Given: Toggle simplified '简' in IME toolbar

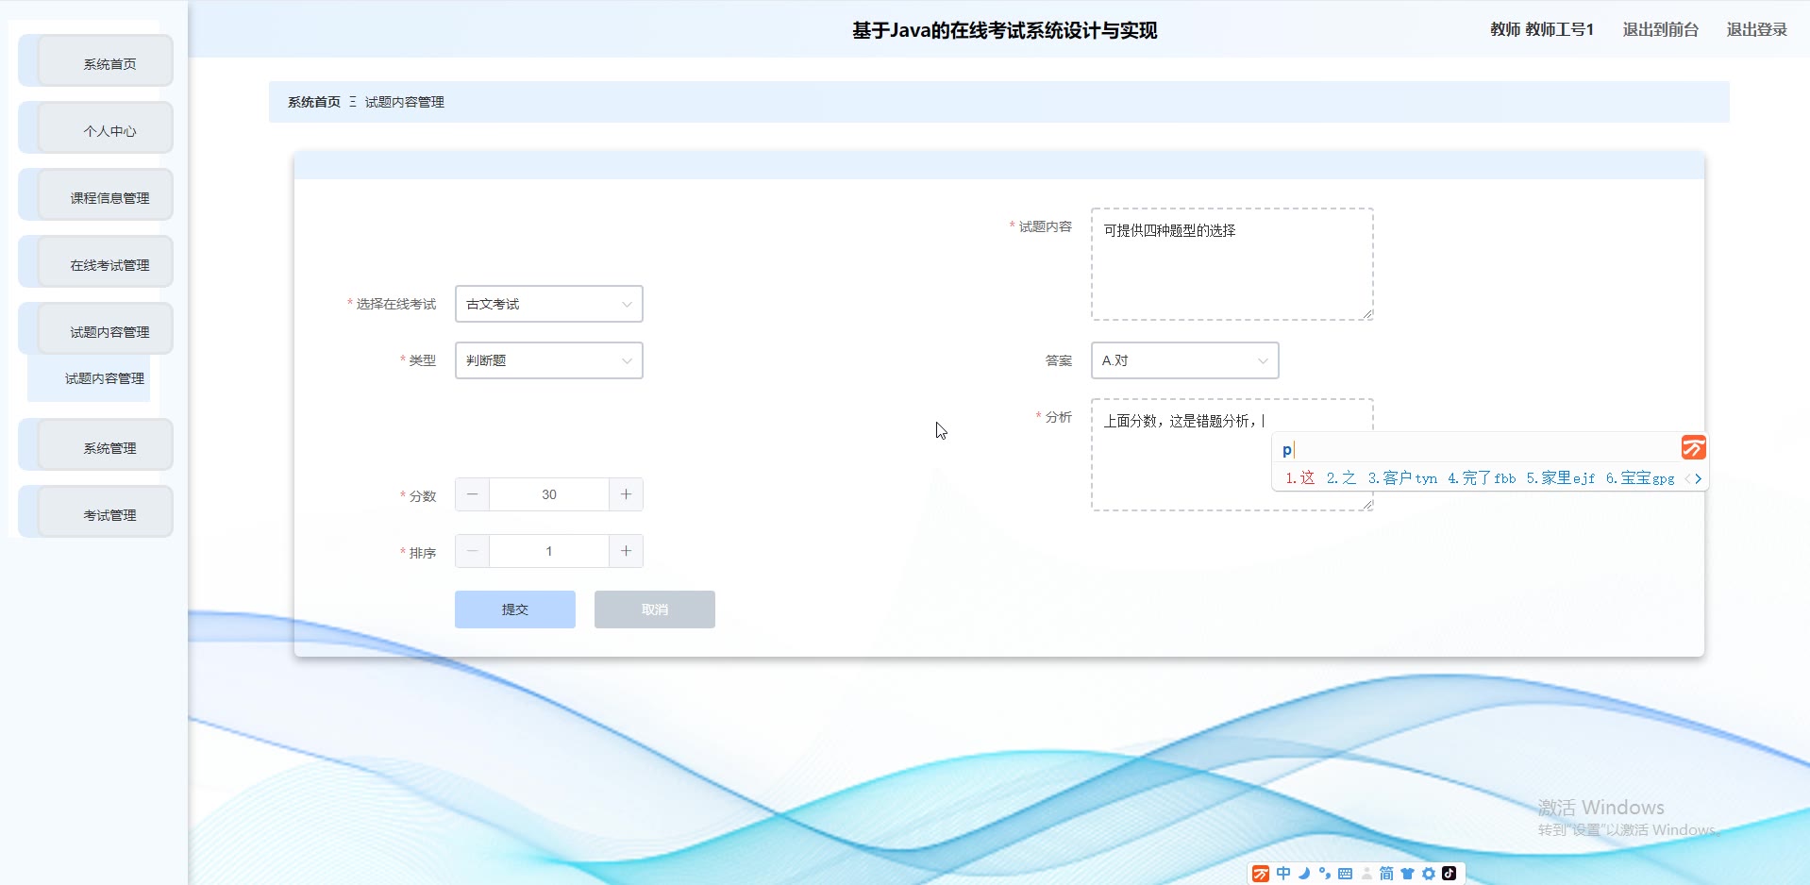Looking at the screenshot, I should [x=1386, y=874].
